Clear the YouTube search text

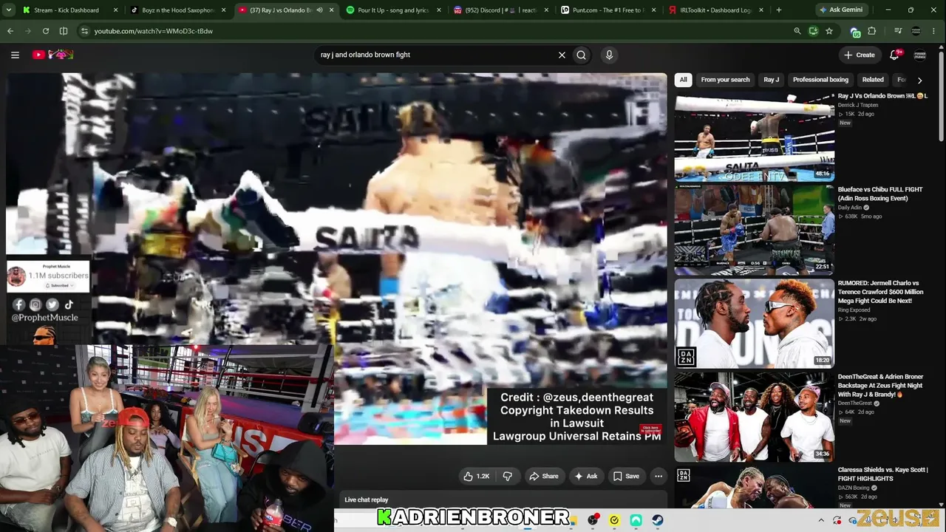coord(562,55)
